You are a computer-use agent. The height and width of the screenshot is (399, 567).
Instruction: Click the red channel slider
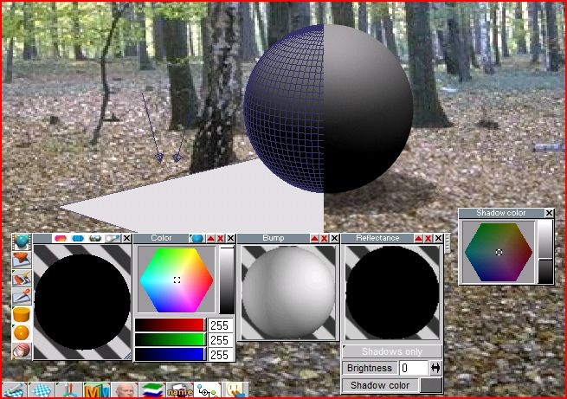click(171, 325)
